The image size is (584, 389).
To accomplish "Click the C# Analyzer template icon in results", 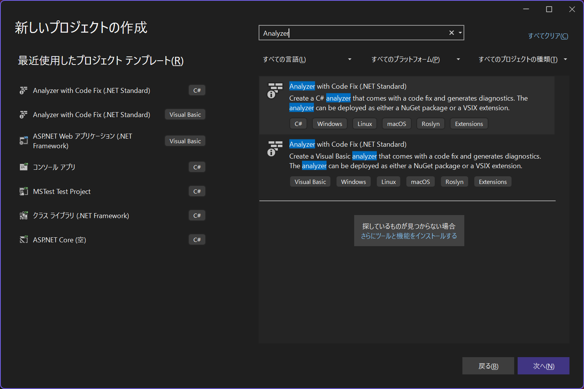I will click(275, 91).
